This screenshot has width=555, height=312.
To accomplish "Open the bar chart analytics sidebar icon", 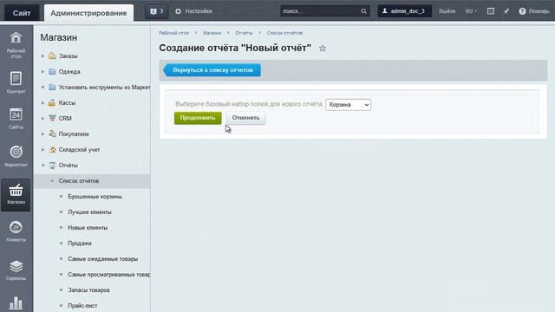I will (x=16, y=303).
